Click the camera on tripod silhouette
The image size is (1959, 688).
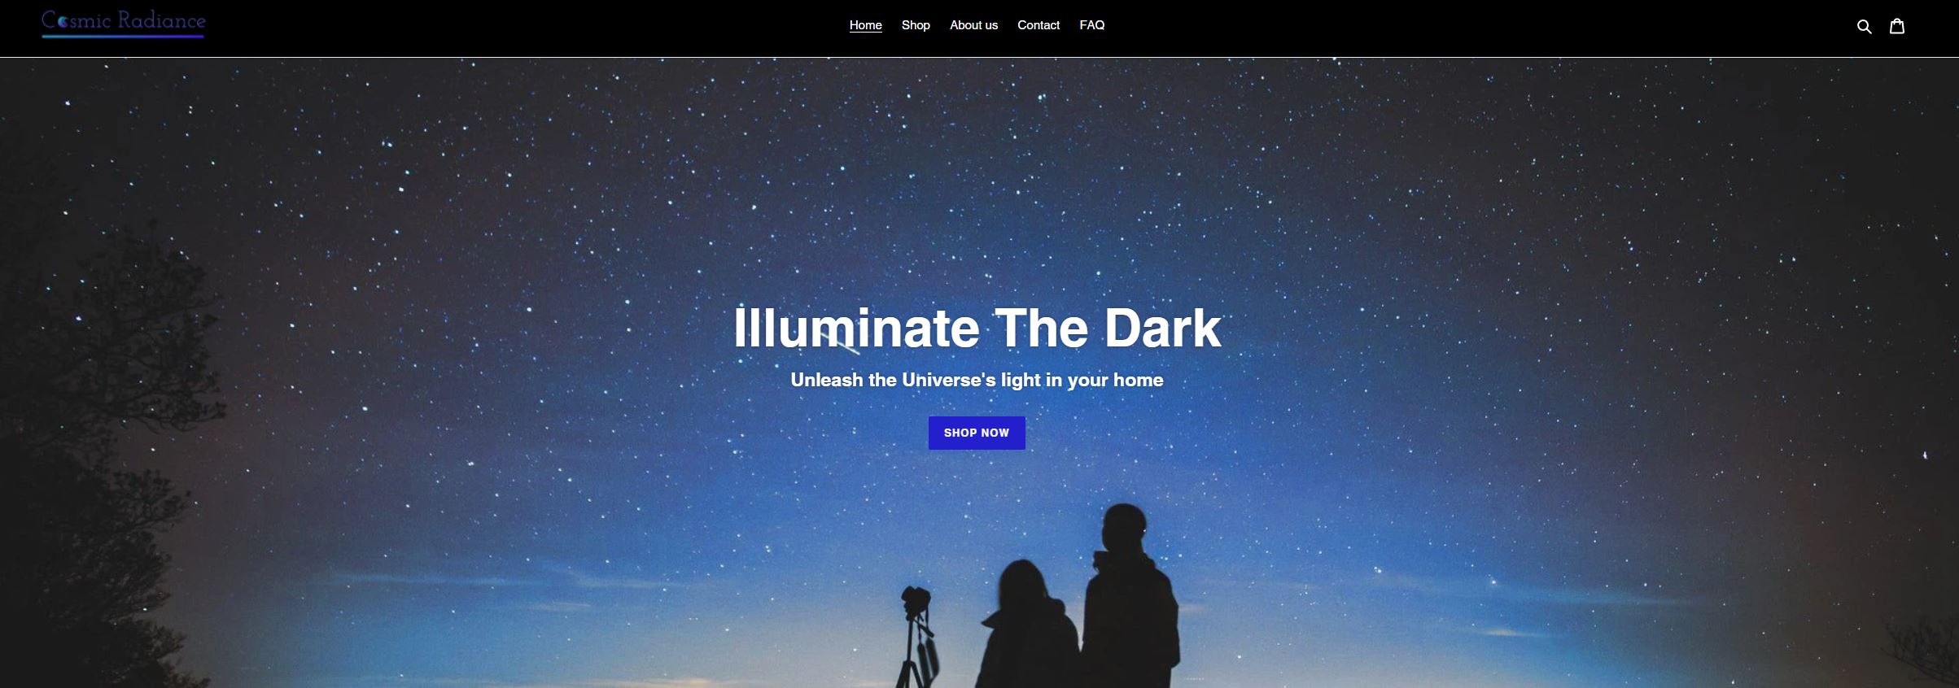click(x=916, y=637)
